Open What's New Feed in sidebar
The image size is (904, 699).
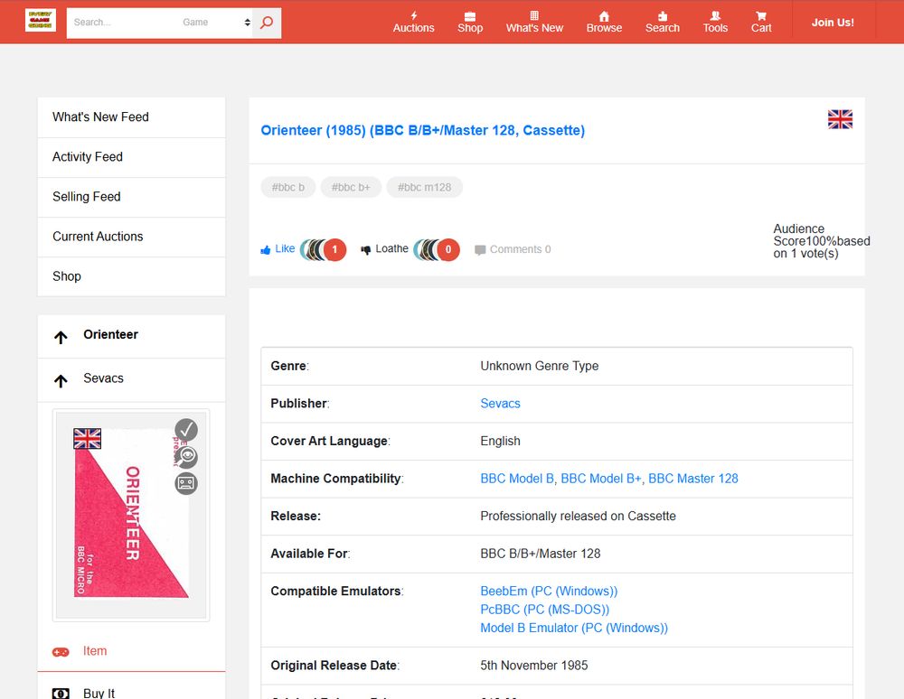coord(131,116)
